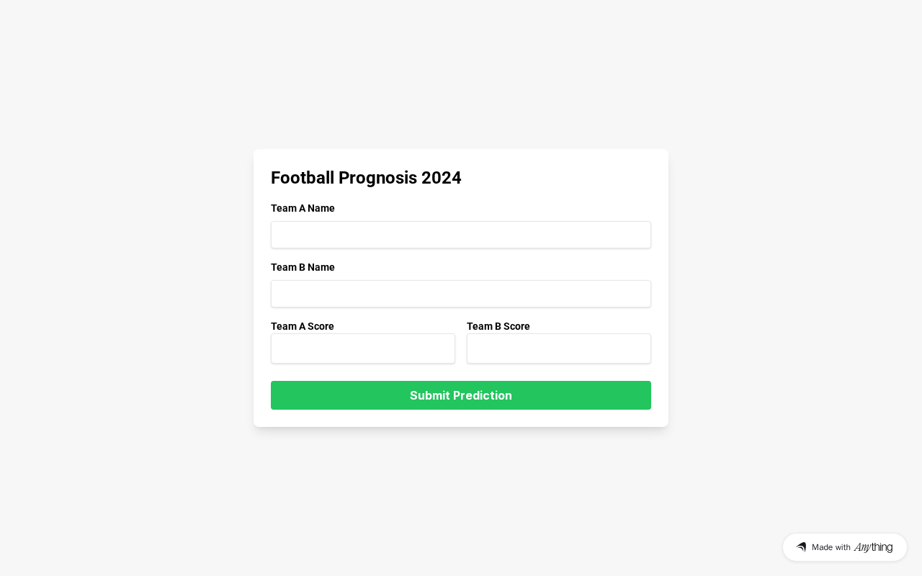Select the Team A Score input box
This screenshot has height=576, width=922.
coord(363,348)
